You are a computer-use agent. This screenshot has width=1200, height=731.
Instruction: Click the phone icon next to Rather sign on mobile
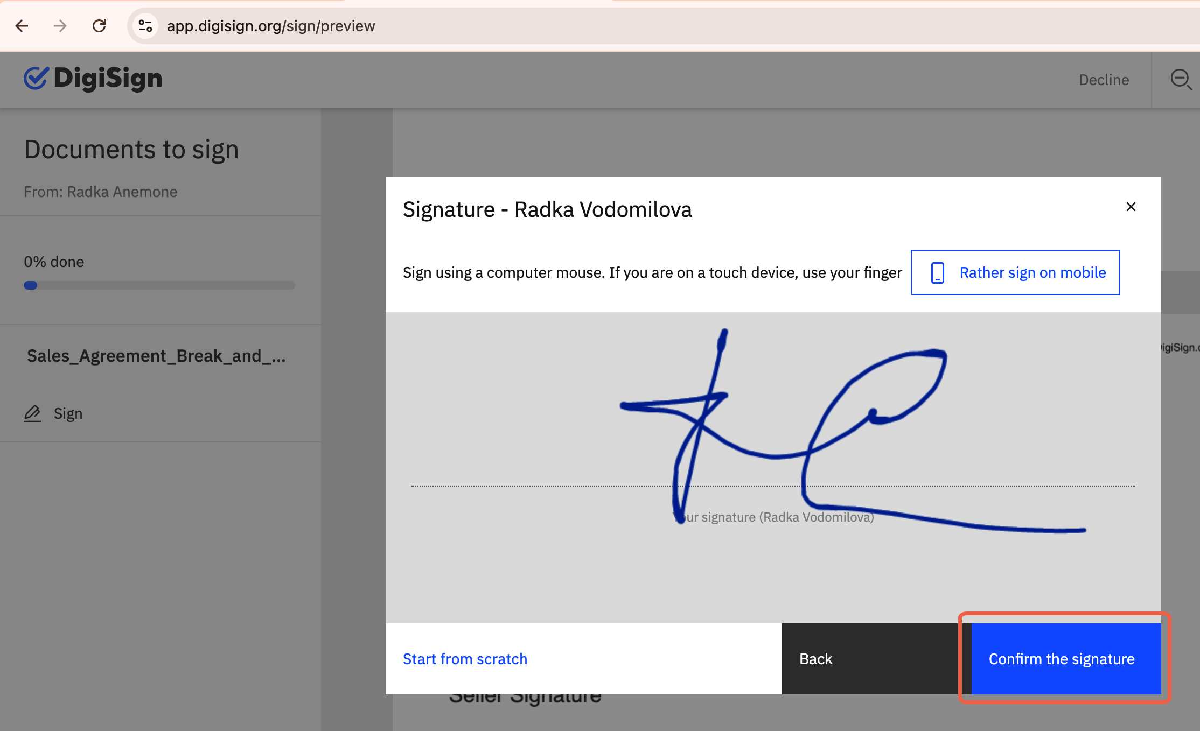pyautogui.click(x=937, y=272)
